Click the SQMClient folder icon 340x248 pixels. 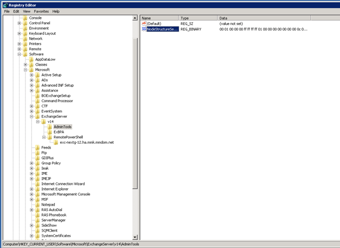(x=37, y=231)
